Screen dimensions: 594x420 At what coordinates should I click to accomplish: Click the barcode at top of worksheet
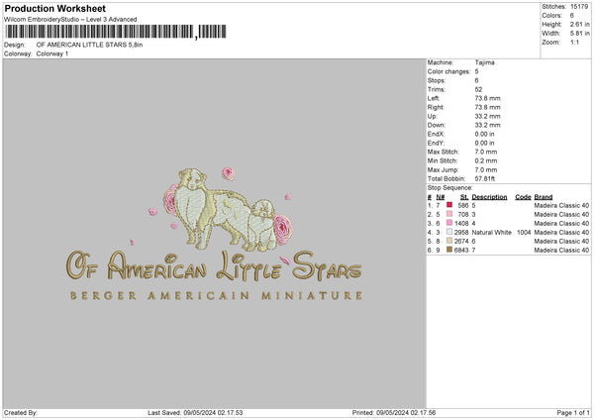point(116,32)
